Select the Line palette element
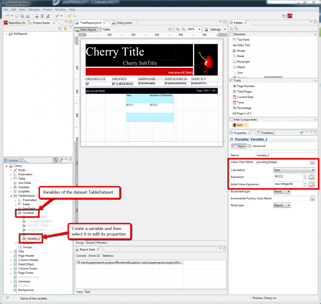Screen dimensions: 321x304 tap(238, 72)
